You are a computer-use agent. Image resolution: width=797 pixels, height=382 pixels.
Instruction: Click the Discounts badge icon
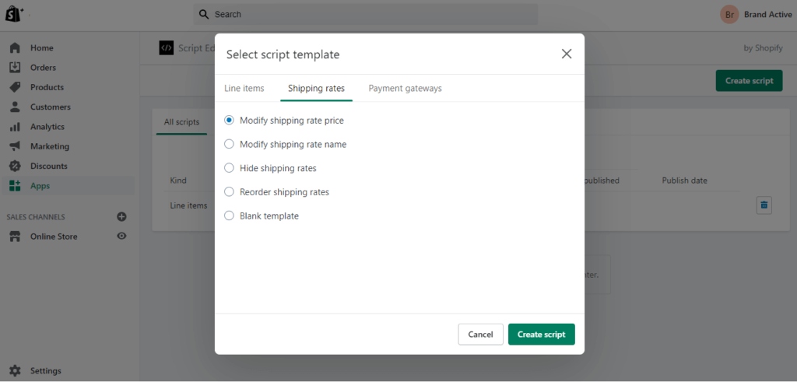[x=15, y=166]
